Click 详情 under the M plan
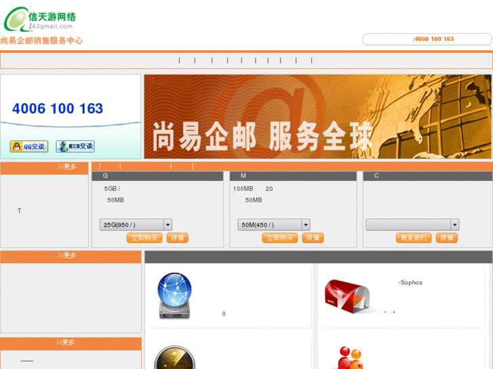Viewport: 493px width, 369px height. tap(313, 238)
